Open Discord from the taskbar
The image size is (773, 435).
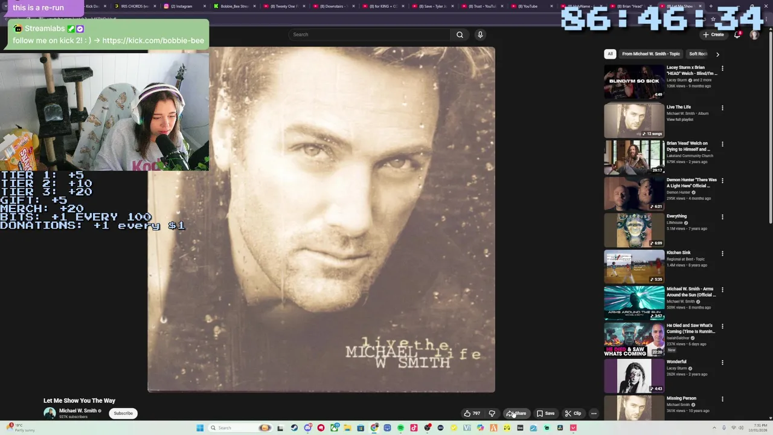[x=308, y=428]
